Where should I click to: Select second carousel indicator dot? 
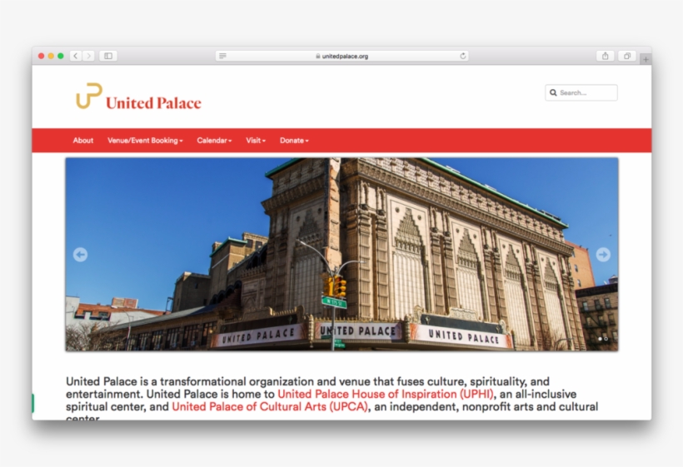click(x=606, y=339)
